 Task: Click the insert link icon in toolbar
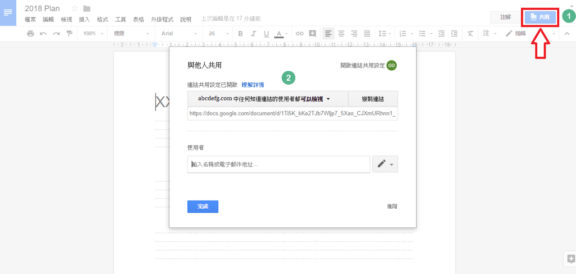coord(299,33)
